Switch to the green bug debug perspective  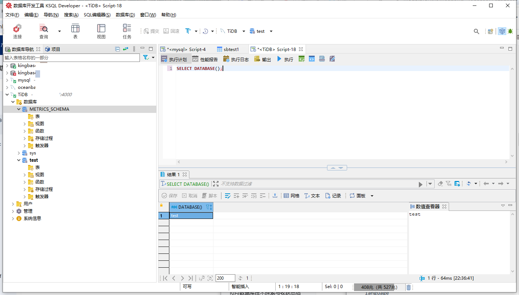pyautogui.click(x=510, y=31)
